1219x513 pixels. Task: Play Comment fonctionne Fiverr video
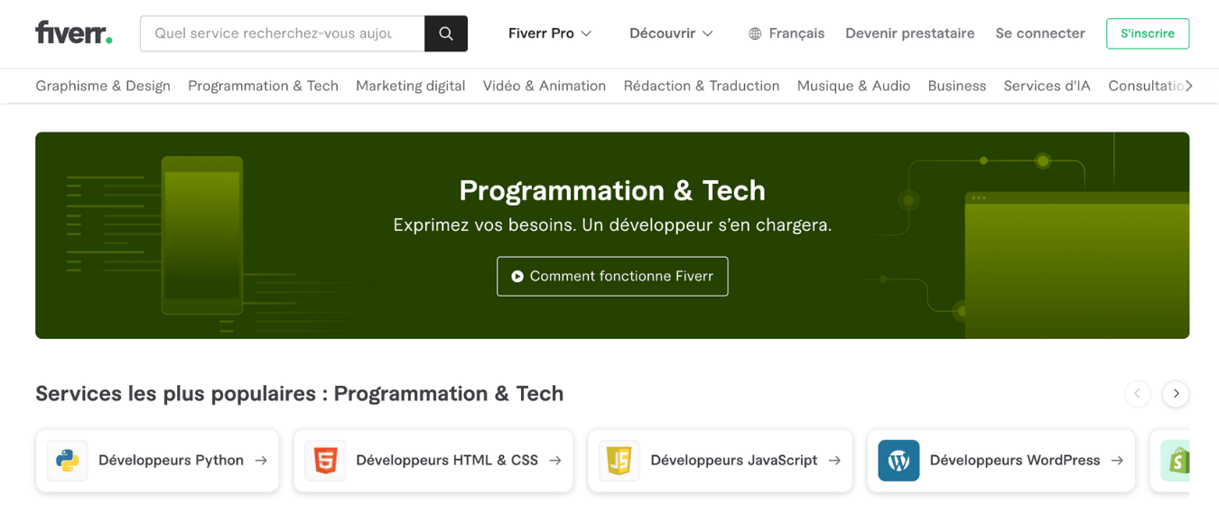[x=612, y=277]
